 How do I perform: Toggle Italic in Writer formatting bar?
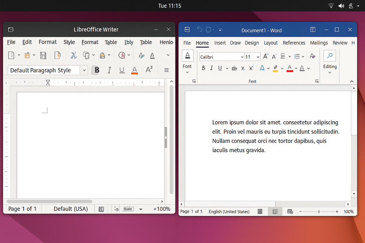[109, 70]
